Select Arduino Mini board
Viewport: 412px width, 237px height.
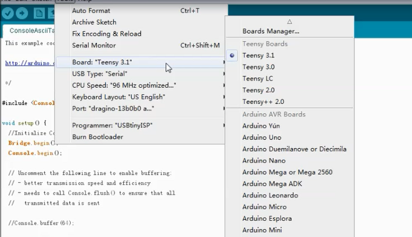[x=289, y=230]
